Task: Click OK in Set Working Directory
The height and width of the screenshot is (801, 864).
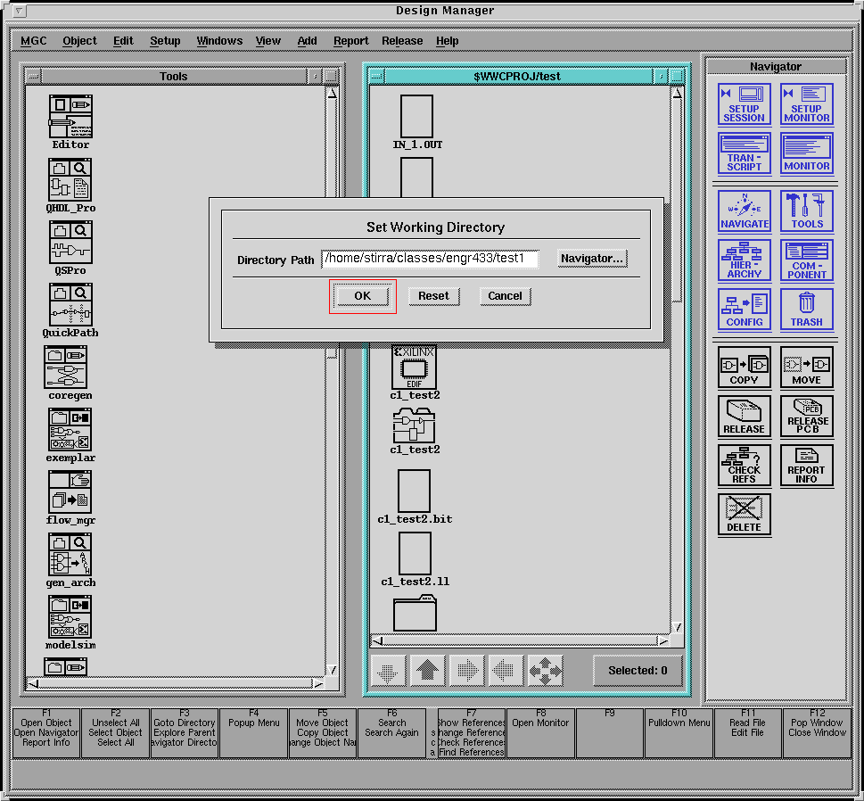Action: point(362,296)
